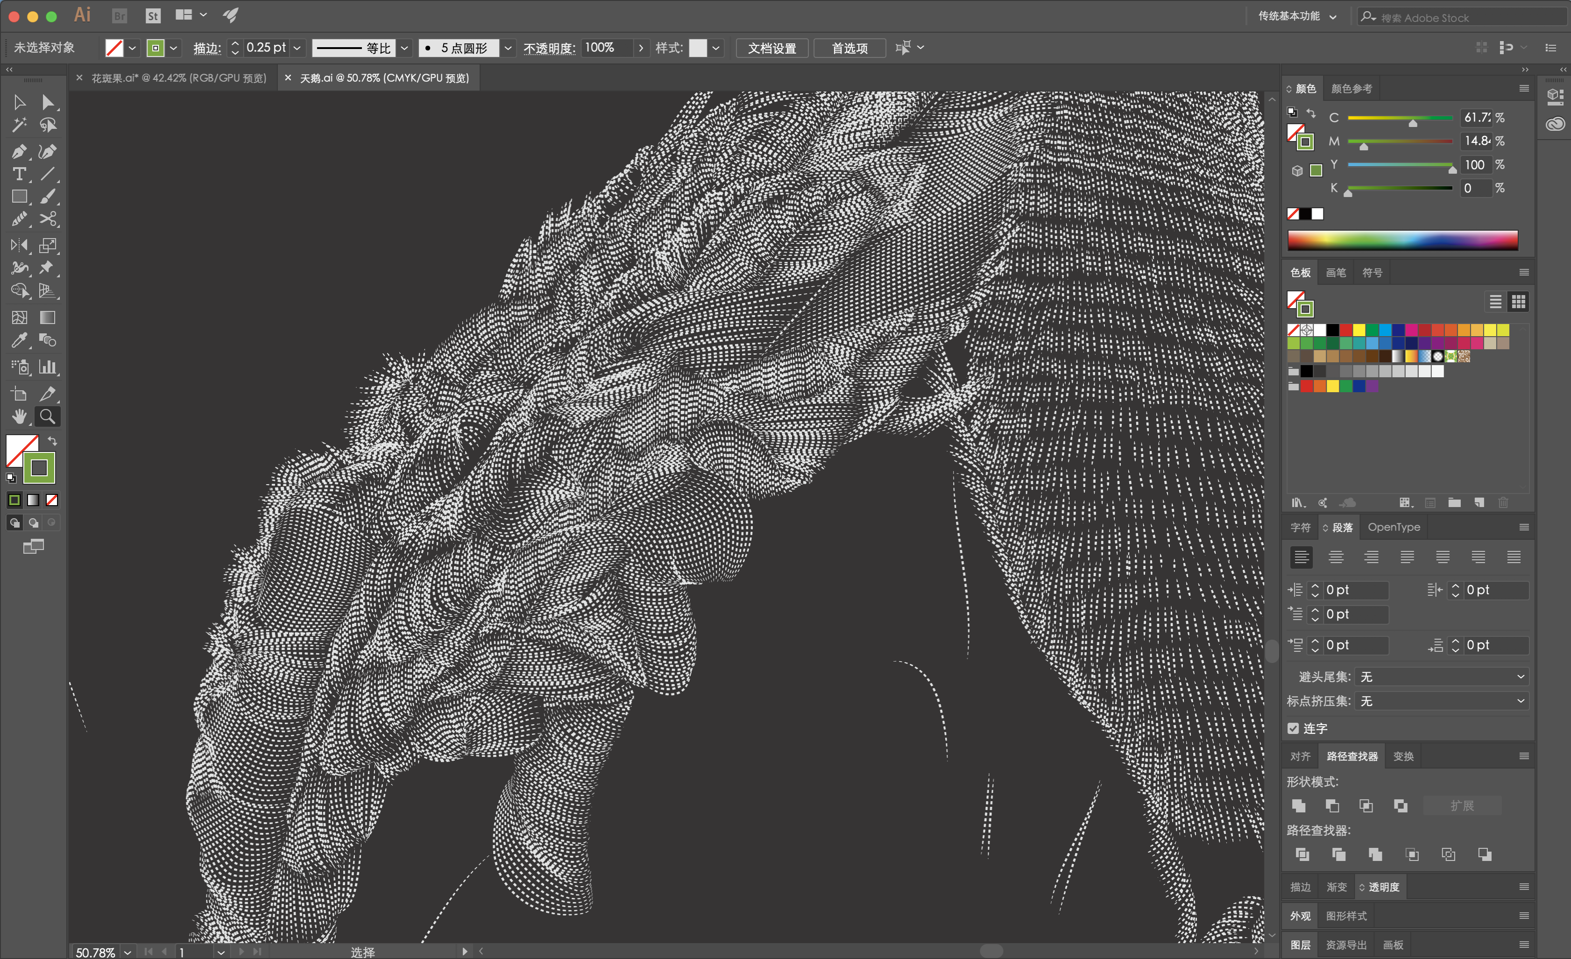The width and height of the screenshot is (1571, 959).
Task: Switch to Gradient fill mode button
Action: [33, 501]
